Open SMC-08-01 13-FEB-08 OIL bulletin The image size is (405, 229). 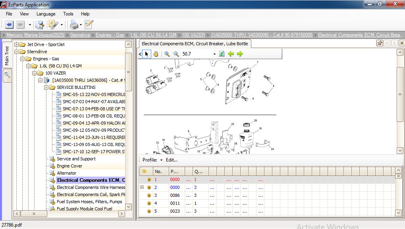pos(94,116)
